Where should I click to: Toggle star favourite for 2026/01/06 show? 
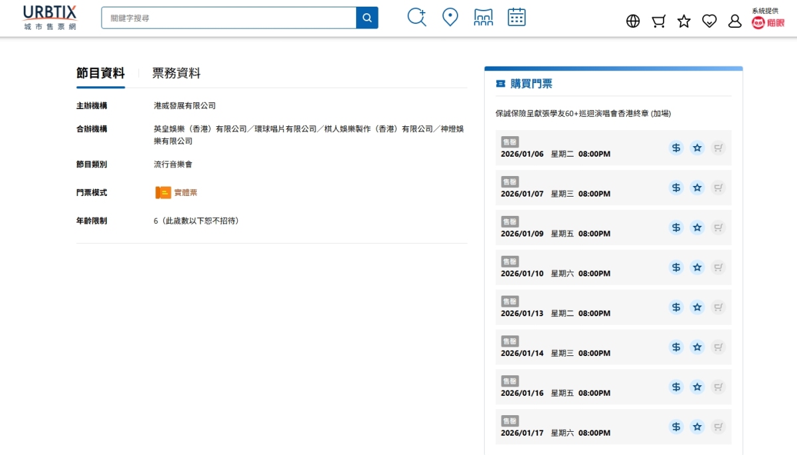[697, 147]
